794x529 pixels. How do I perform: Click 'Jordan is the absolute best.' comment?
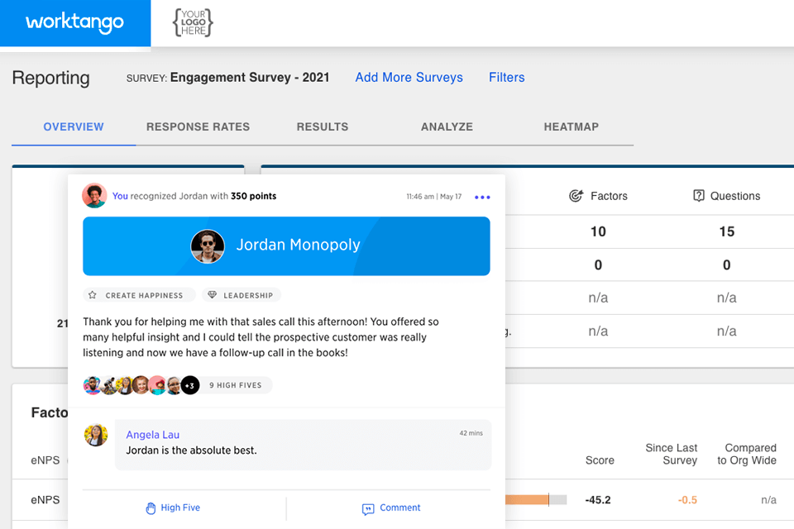point(191,450)
